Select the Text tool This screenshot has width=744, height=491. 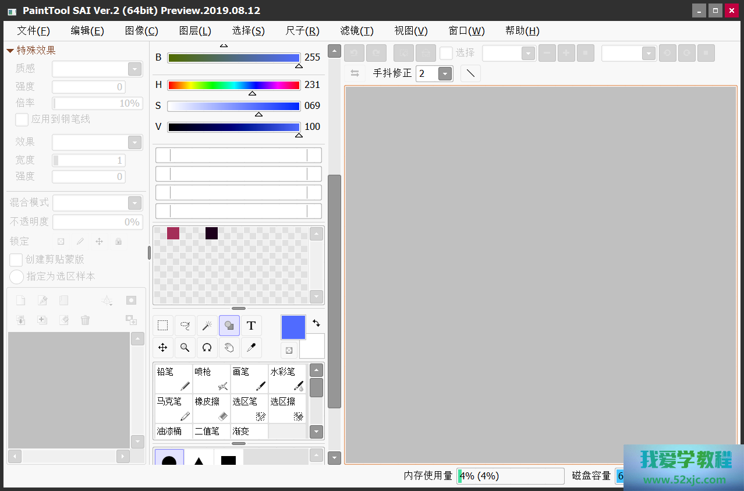(x=251, y=326)
